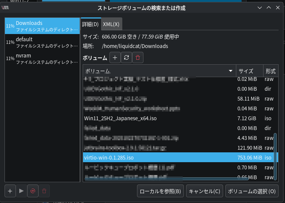Click the 7.12 GiB size cell

[x=246, y=118]
